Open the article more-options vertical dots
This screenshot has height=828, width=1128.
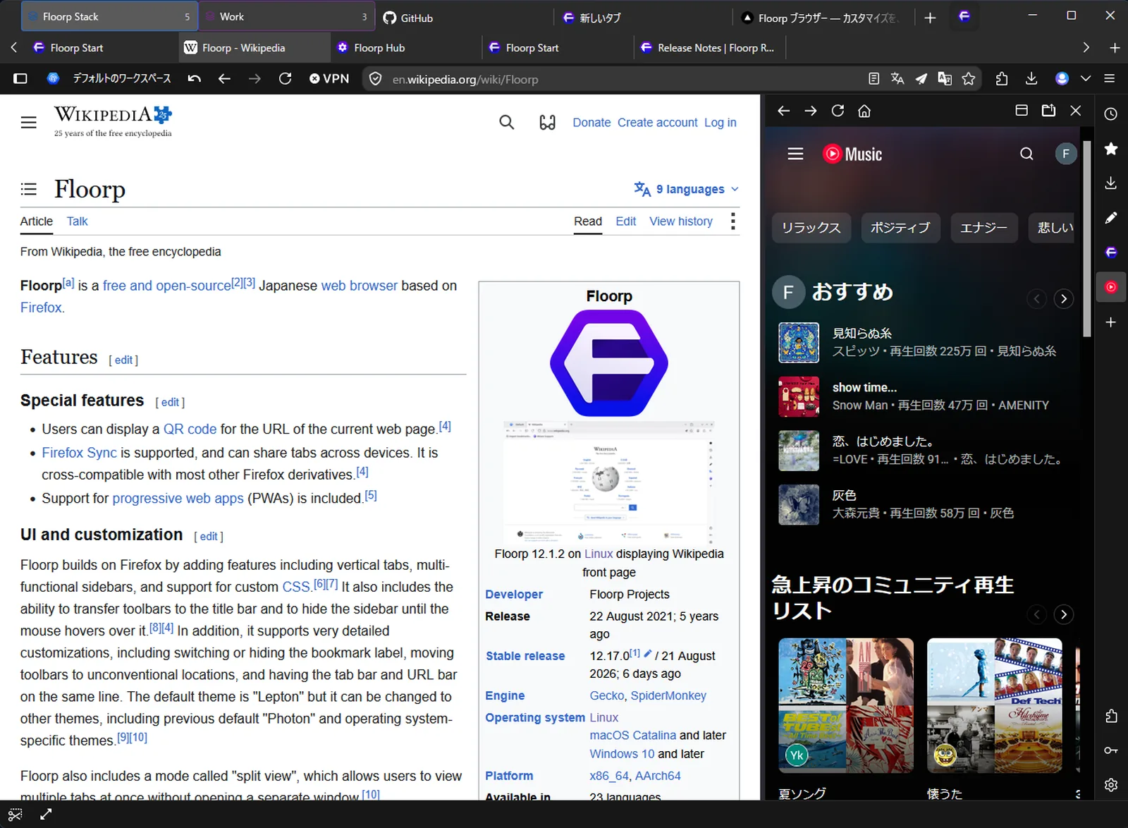click(x=733, y=221)
